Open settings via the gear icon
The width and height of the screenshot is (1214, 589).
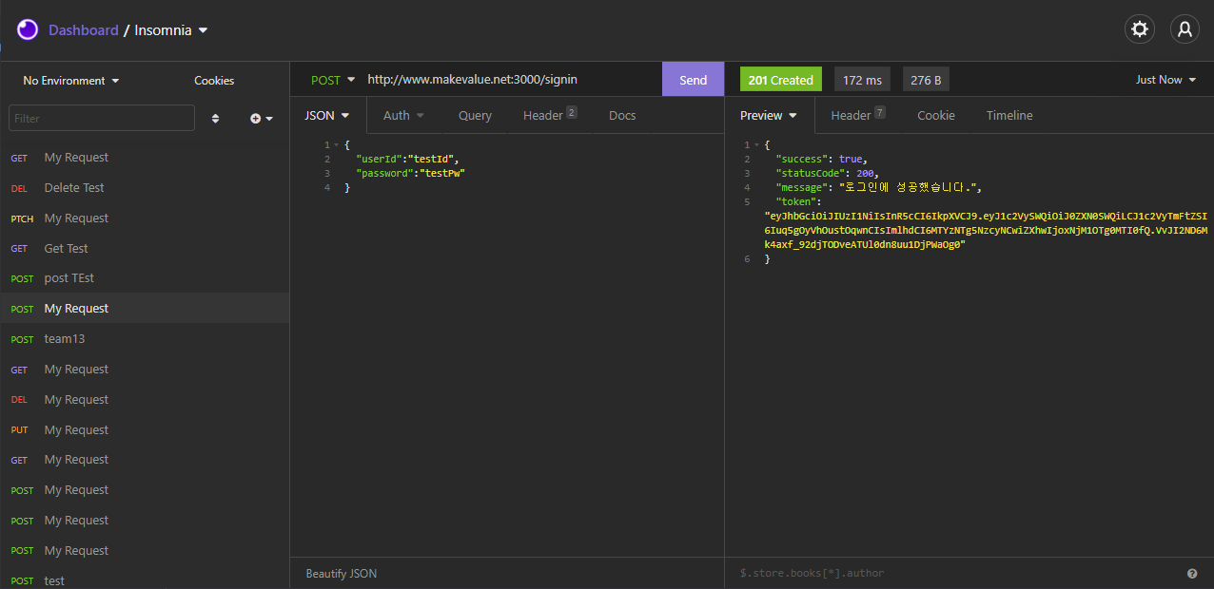1140,29
